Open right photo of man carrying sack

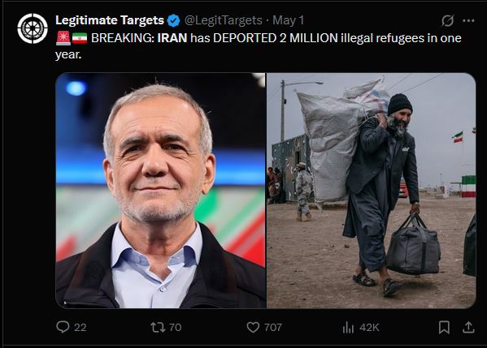[x=372, y=191]
